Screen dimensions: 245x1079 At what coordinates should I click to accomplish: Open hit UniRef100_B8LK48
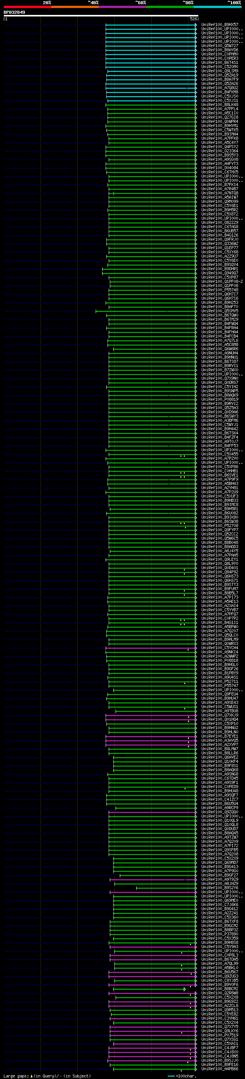click(x=219, y=105)
